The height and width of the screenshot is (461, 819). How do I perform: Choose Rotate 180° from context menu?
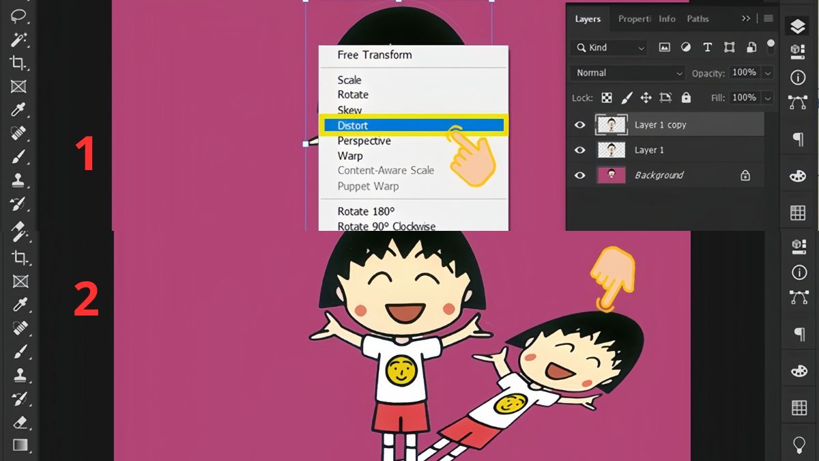pos(366,211)
